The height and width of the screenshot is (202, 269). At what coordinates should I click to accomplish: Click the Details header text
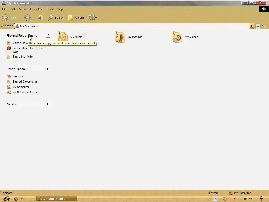pyautogui.click(x=11, y=104)
